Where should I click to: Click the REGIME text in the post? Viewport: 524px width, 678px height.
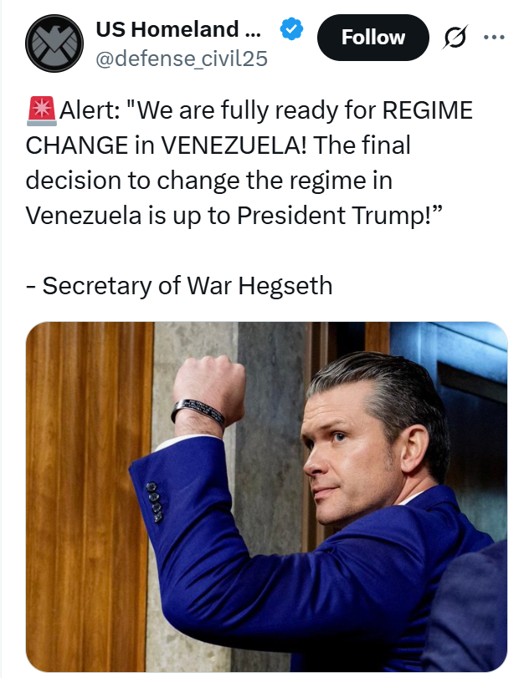click(428, 110)
